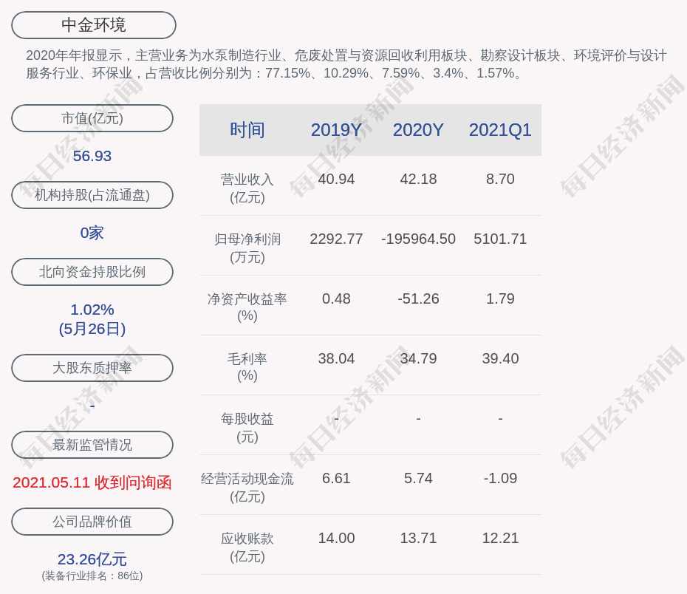Click the 时间 table header cell
The width and height of the screenshot is (687, 594).
click(x=247, y=130)
